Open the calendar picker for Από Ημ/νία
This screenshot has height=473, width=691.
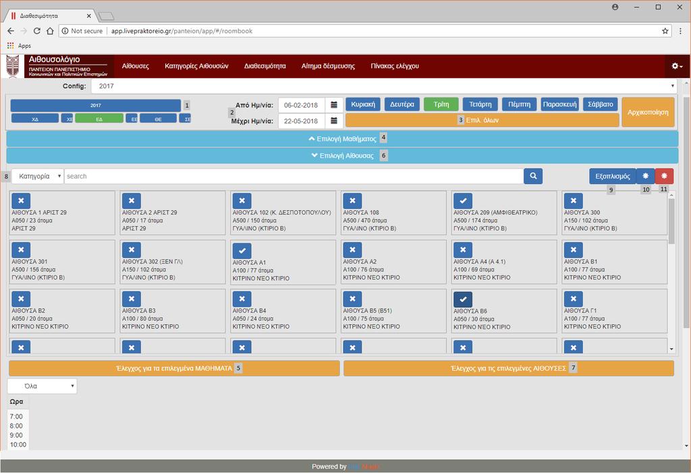334,105
